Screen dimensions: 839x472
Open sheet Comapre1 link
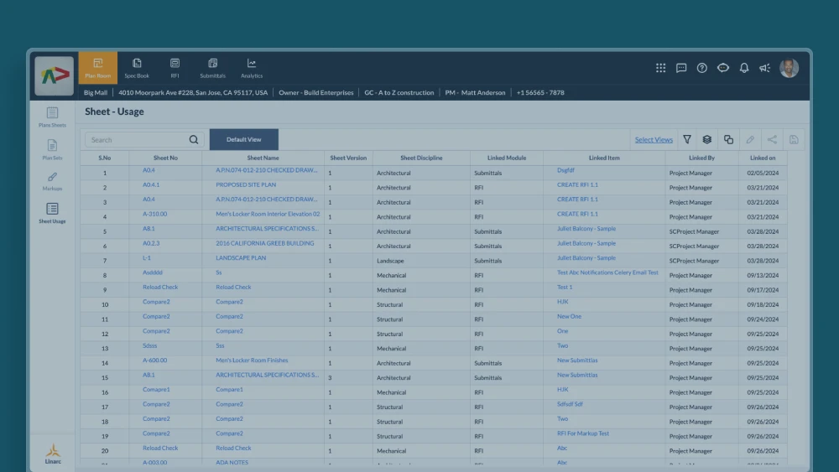(156, 389)
